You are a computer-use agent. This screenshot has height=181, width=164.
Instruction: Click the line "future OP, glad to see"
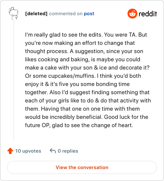click(79, 125)
